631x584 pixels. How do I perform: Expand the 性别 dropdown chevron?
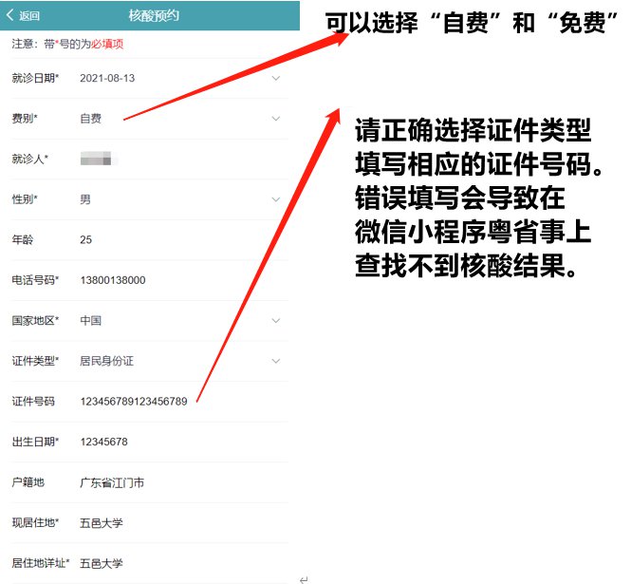pos(276,199)
